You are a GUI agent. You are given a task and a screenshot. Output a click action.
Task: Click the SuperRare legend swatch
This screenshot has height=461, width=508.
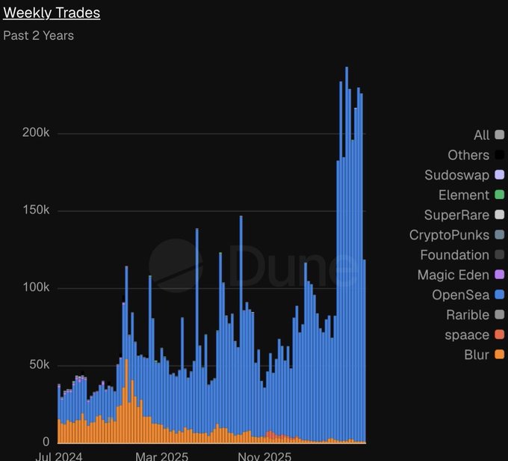[x=500, y=215]
